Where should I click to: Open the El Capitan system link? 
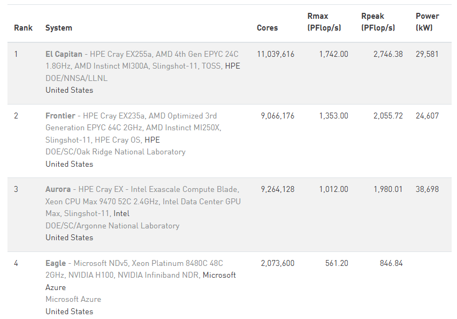[x=64, y=54]
